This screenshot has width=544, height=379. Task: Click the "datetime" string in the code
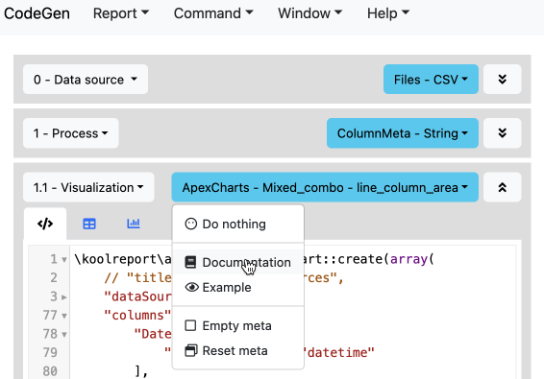pos(339,353)
